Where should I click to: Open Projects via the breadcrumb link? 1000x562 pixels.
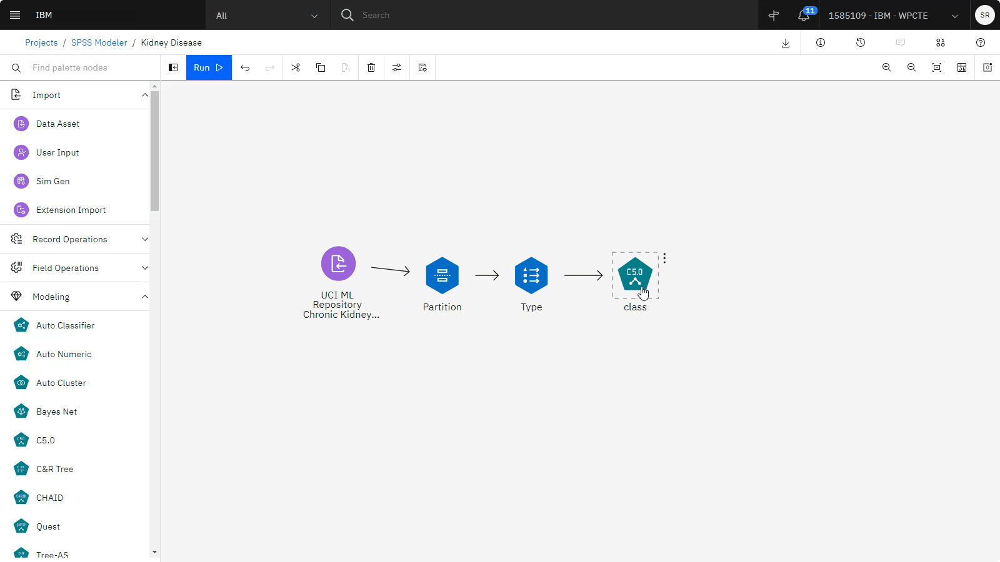pyautogui.click(x=41, y=42)
